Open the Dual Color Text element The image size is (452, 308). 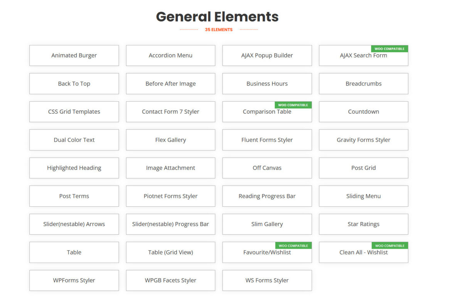[74, 140]
